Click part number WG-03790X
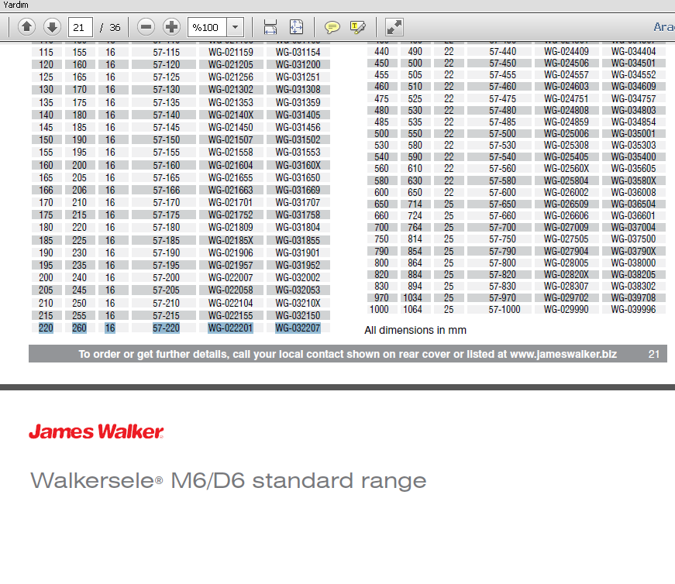The image size is (675, 584). (633, 251)
